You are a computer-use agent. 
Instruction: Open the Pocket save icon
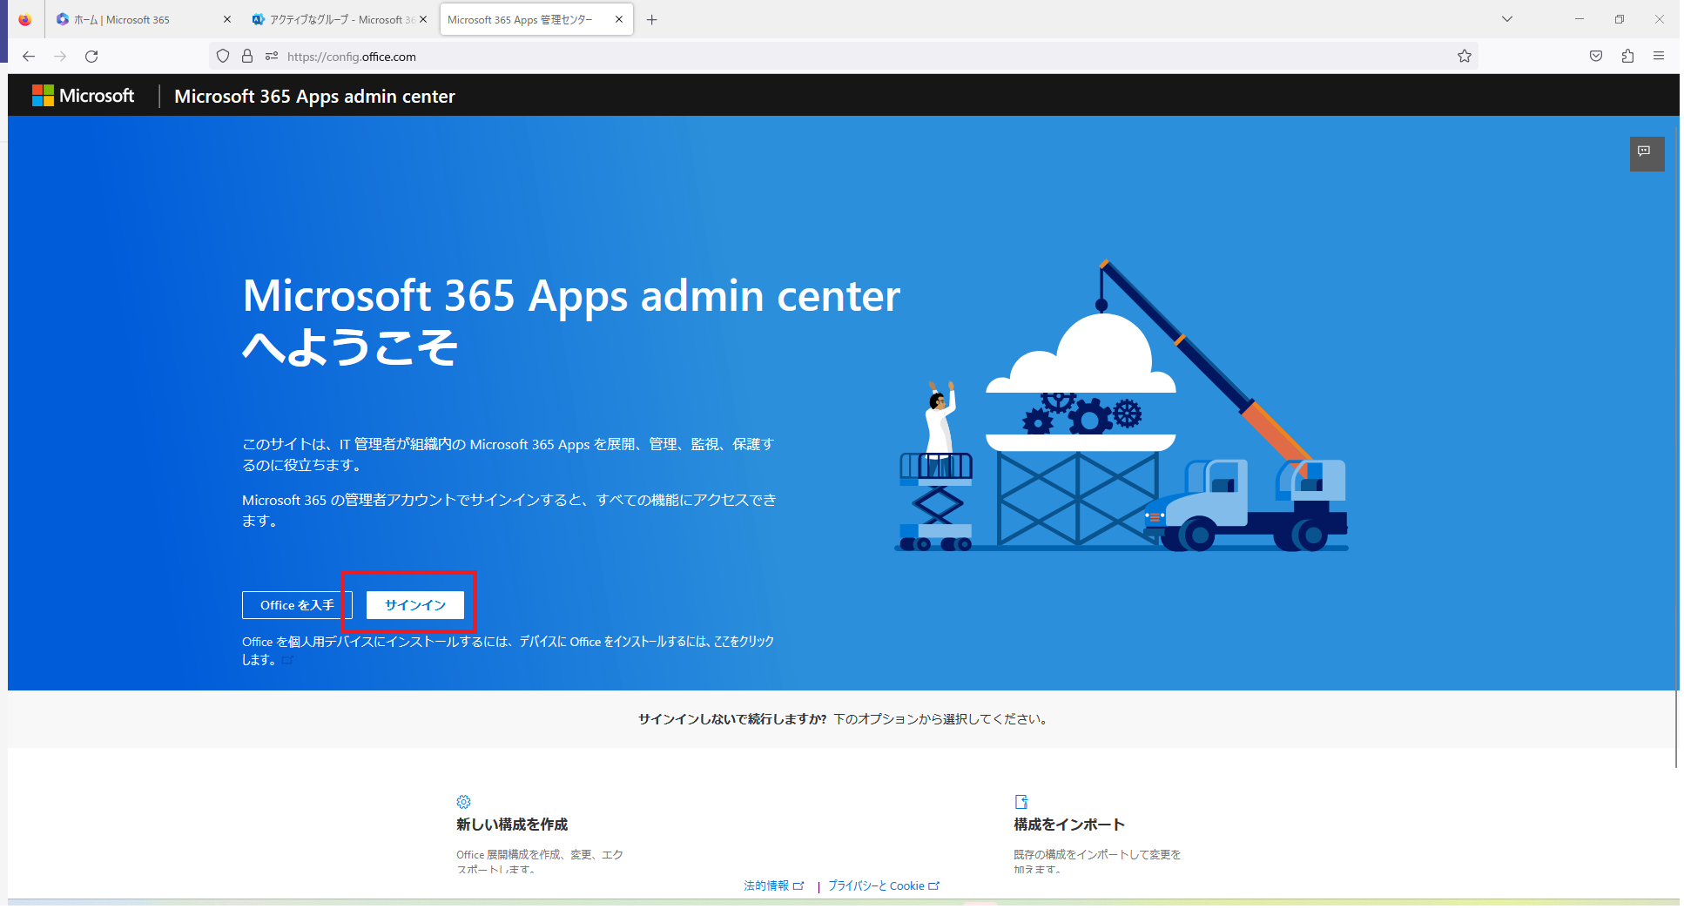[x=1596, y=57]
